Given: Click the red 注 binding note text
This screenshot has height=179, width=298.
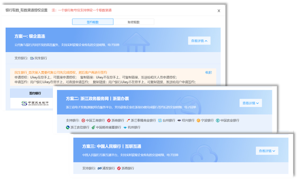Looking at the screenshot, I should [82, 10].
